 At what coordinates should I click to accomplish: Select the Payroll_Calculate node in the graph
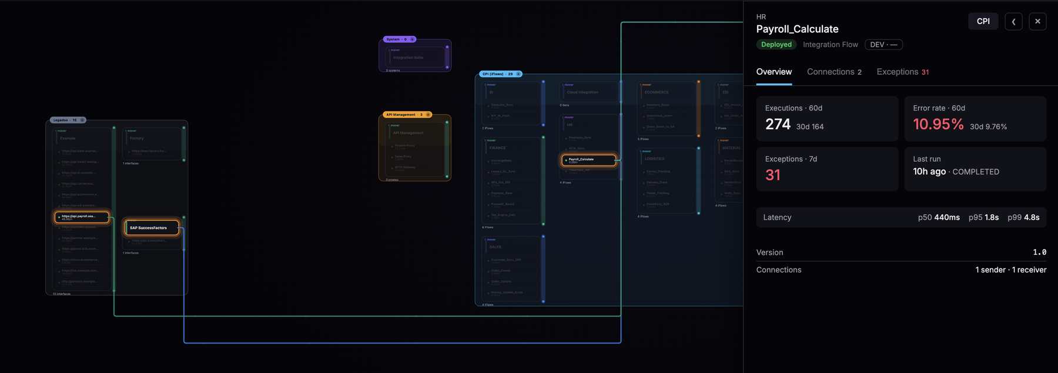(x=589, y=160)
